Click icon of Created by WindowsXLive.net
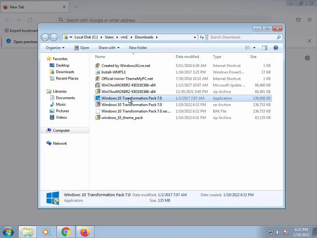The height and width of the screenshot is (238, 317). [98, 66]
